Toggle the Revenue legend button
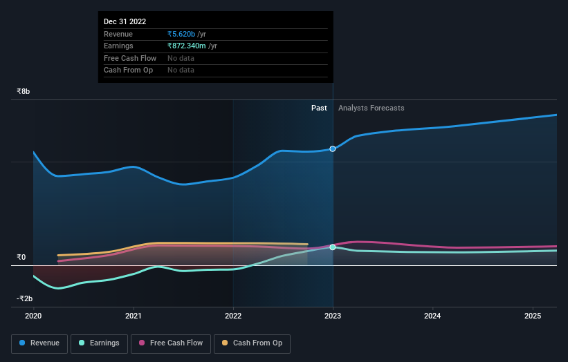Screen dimensions: 568x362 [x=39, y=343]
